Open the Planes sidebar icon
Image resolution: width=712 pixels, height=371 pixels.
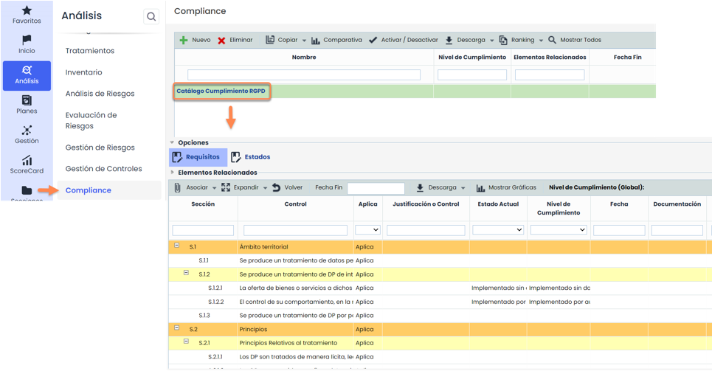pyautogui.click(x=27, y=100)
